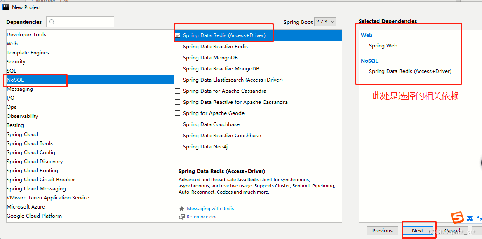
Task: Select Spring Data Redis in Selected Dependencies panel
Action: click(x=410, y=71)
